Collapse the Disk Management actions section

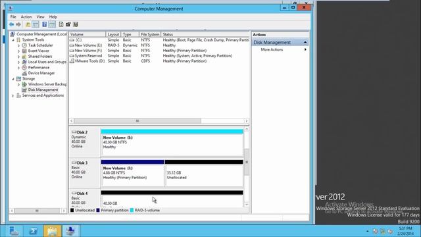pyautogui.click(x=305, y=42)
